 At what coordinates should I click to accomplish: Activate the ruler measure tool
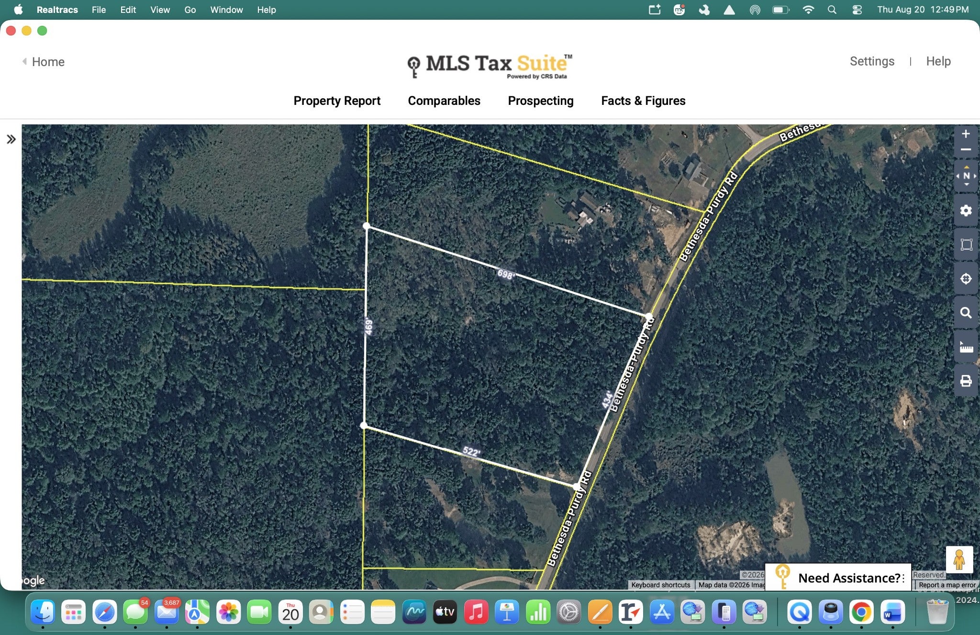966,347
